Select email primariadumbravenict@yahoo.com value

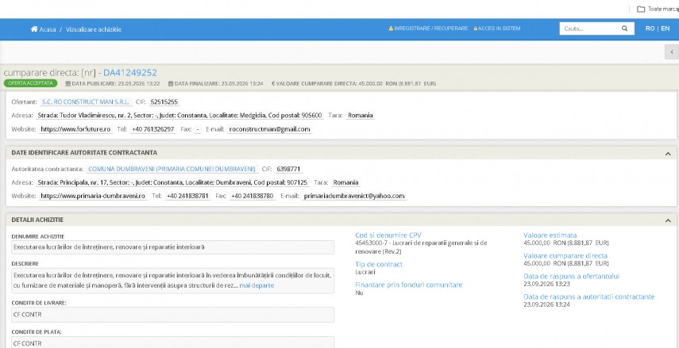(x=354, y=196)
